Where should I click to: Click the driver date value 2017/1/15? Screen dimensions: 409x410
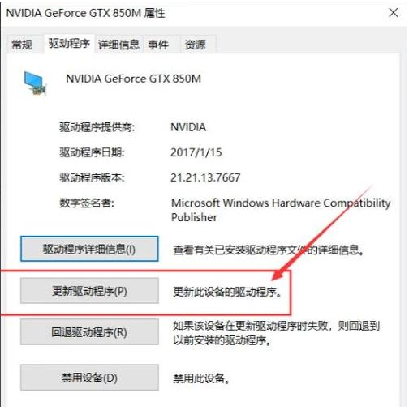point(196,152)
